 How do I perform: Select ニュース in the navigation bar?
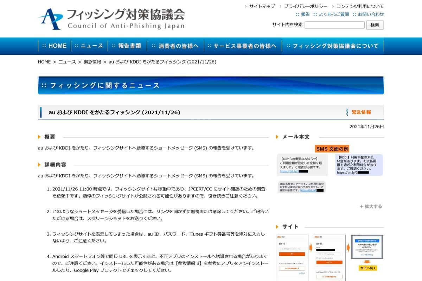pyautogui.click(x=88, y=46)
